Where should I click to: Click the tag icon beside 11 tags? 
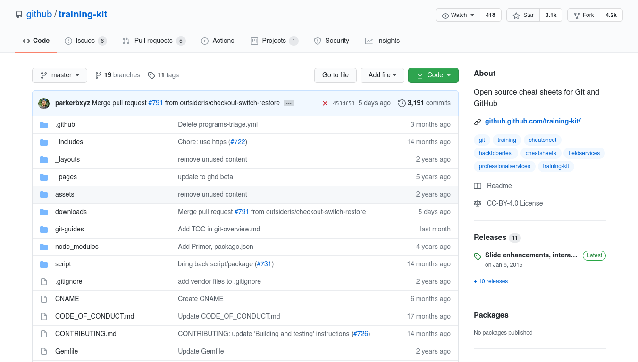click(151, 75)
